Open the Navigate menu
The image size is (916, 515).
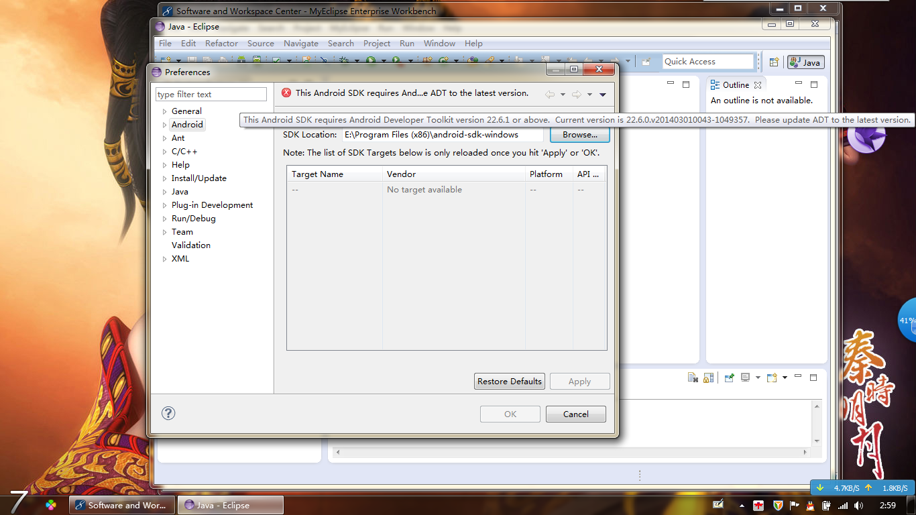pyautogui.click(x=301, y=43)
